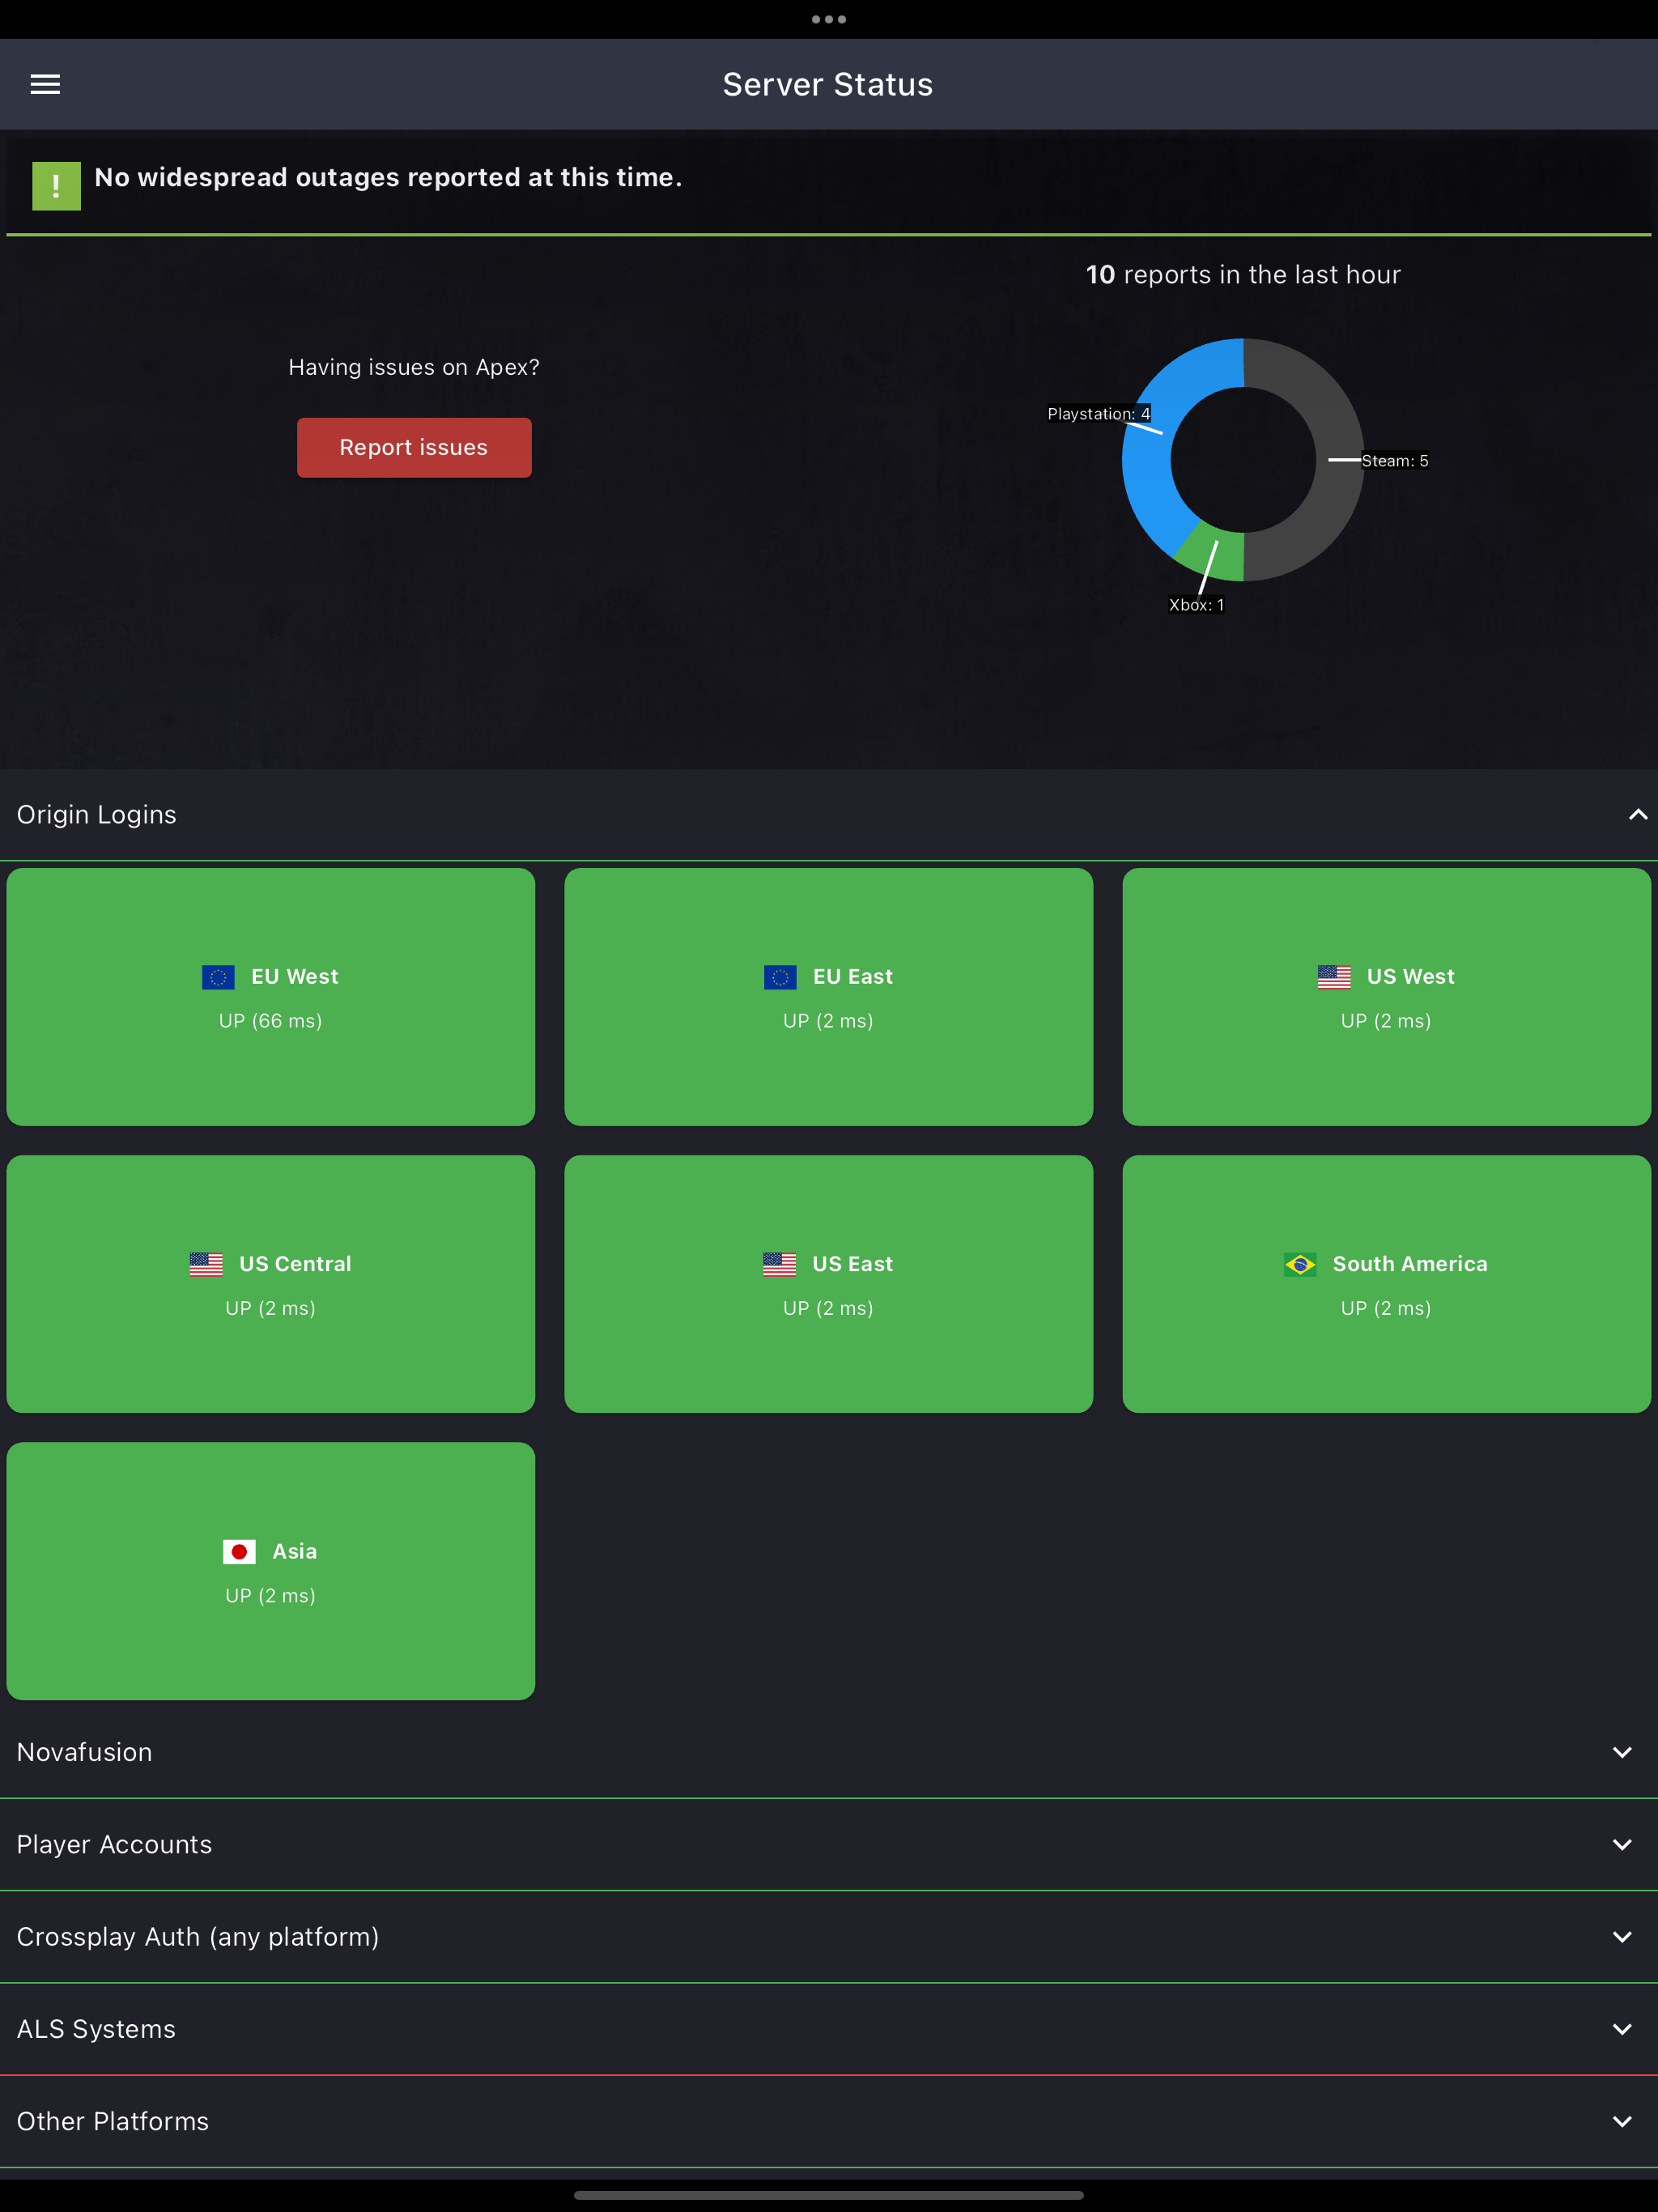Click the EU flag on EU West card
This screenshot has width=1658, height=2212.
218,977
